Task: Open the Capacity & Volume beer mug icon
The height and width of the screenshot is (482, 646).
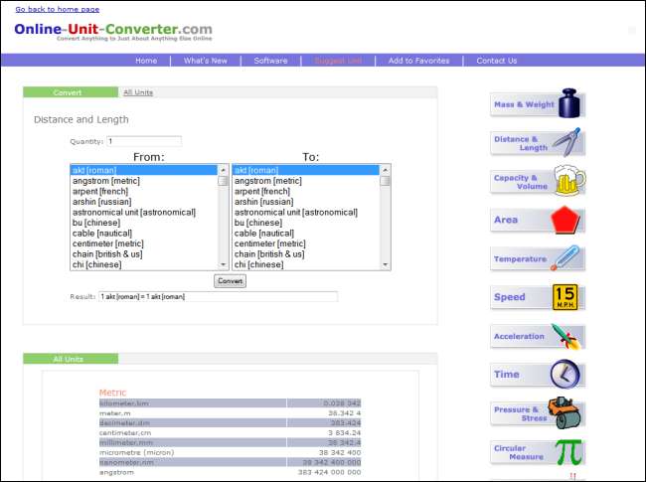Action: (x=569, y=181)
